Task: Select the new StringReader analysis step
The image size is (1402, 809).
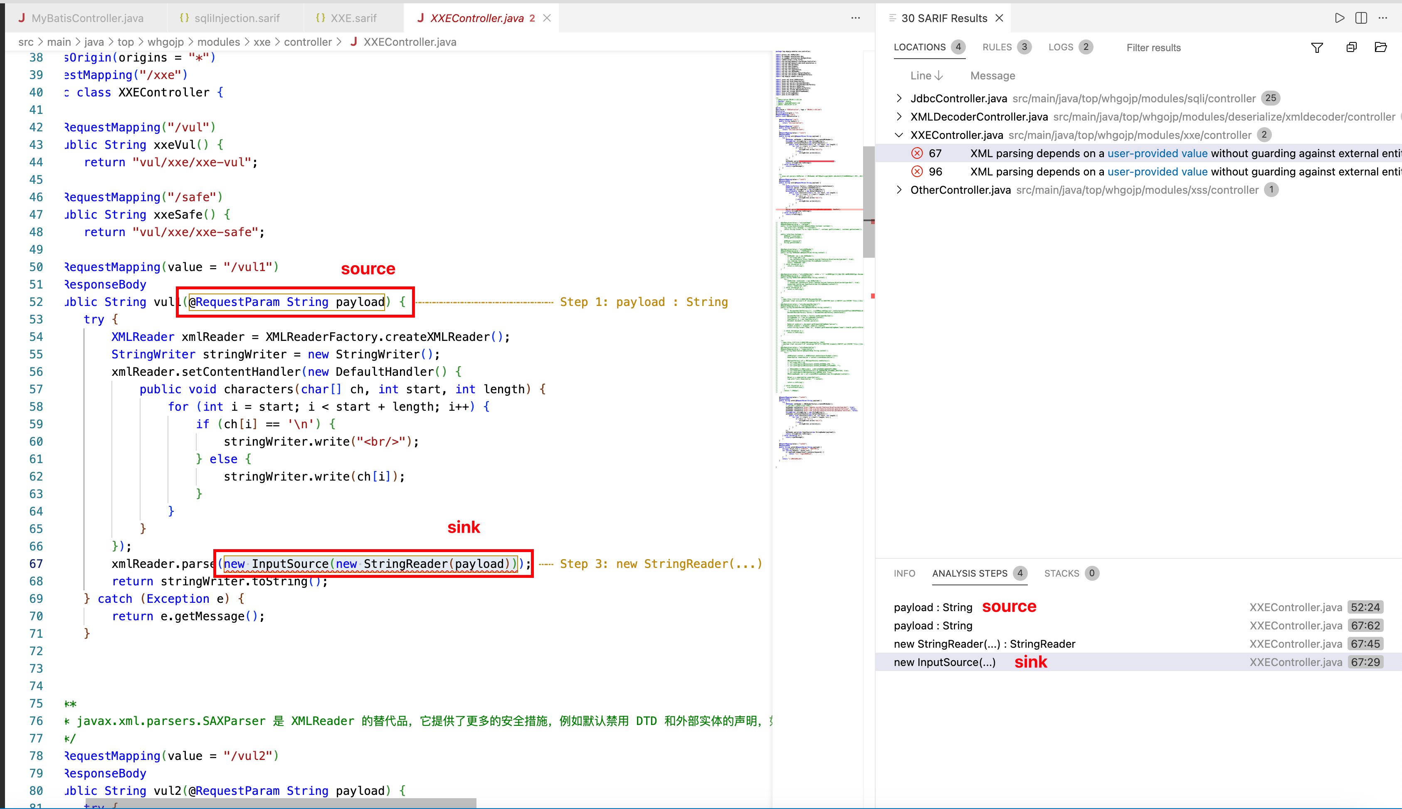Action: pos(984,644)
